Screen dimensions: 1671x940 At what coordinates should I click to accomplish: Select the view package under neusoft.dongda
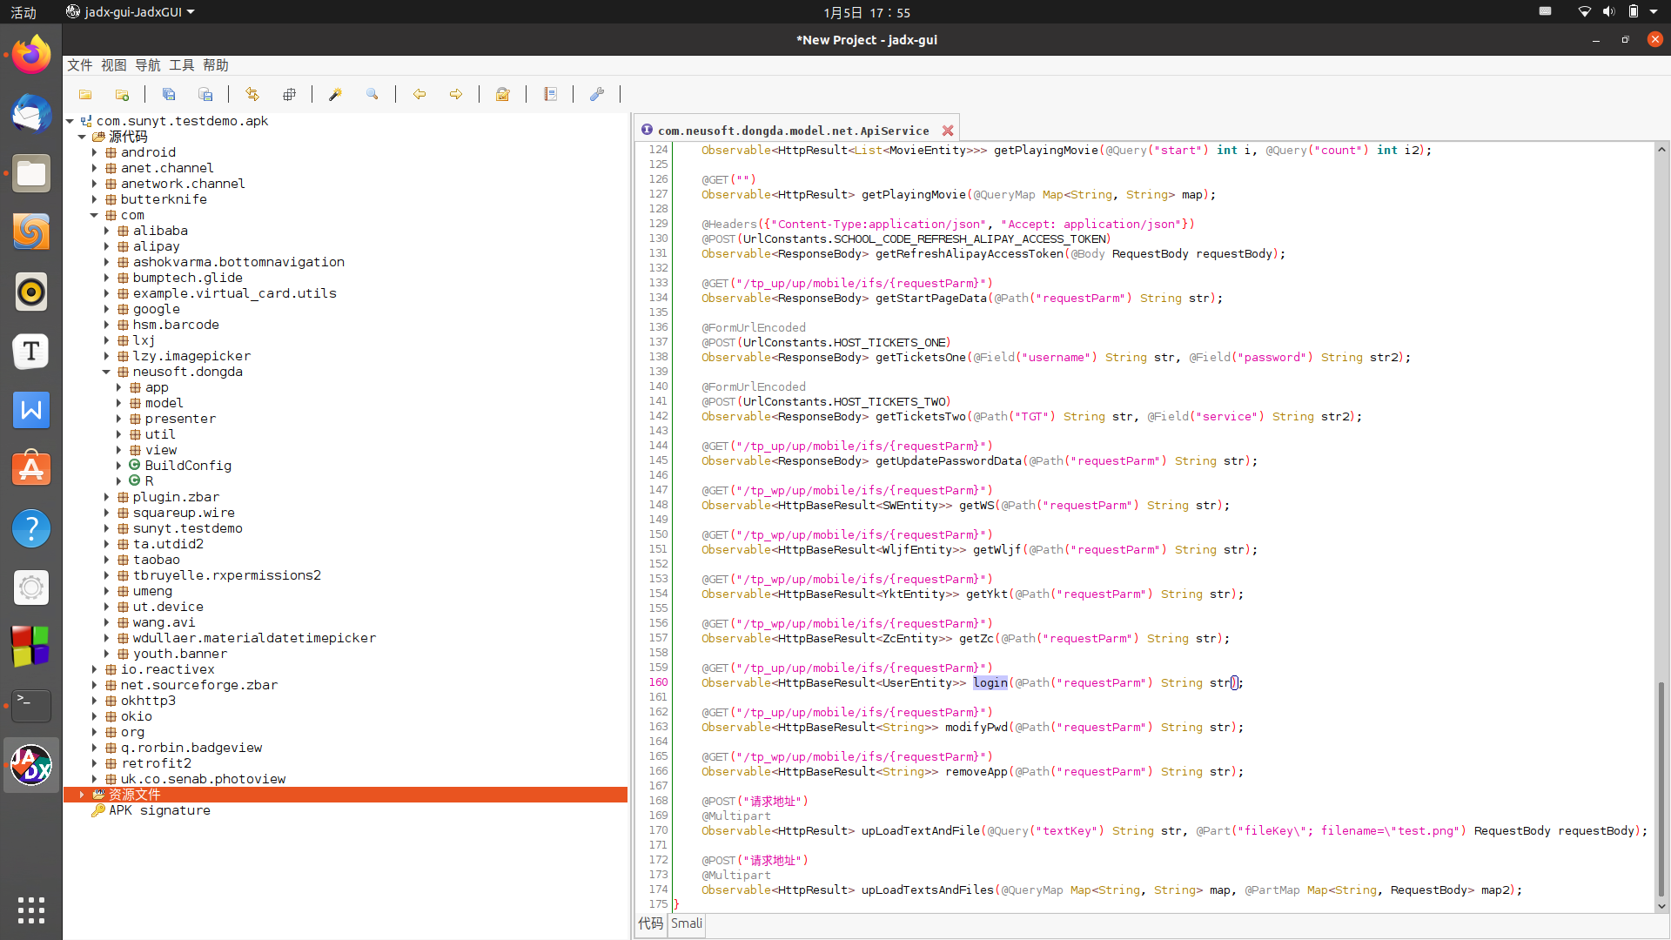161,450
